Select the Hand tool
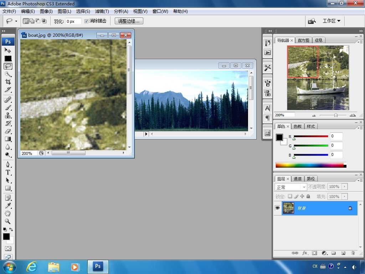This screenshot has height=274, width=365. [x=8, y=213]
